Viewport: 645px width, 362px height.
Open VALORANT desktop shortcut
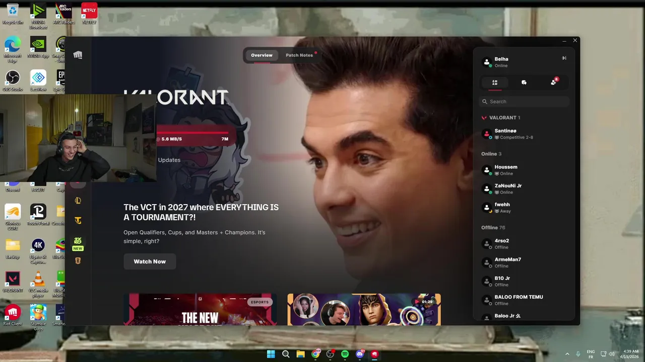click(x=13, y=282)
